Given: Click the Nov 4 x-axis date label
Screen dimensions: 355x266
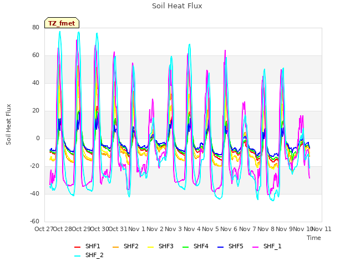Looking at the screenshot, I should pyautogui.click(x=192, y=229).
